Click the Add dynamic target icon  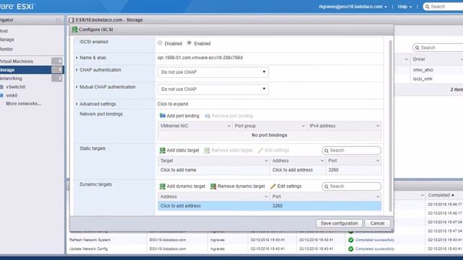click(x=162, y=186)
